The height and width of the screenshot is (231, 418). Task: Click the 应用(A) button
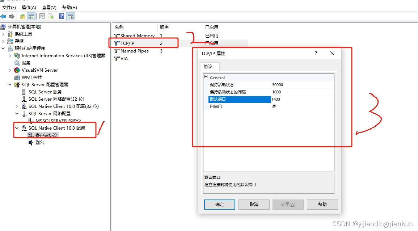pyautogui.click(x=288, y=204)
